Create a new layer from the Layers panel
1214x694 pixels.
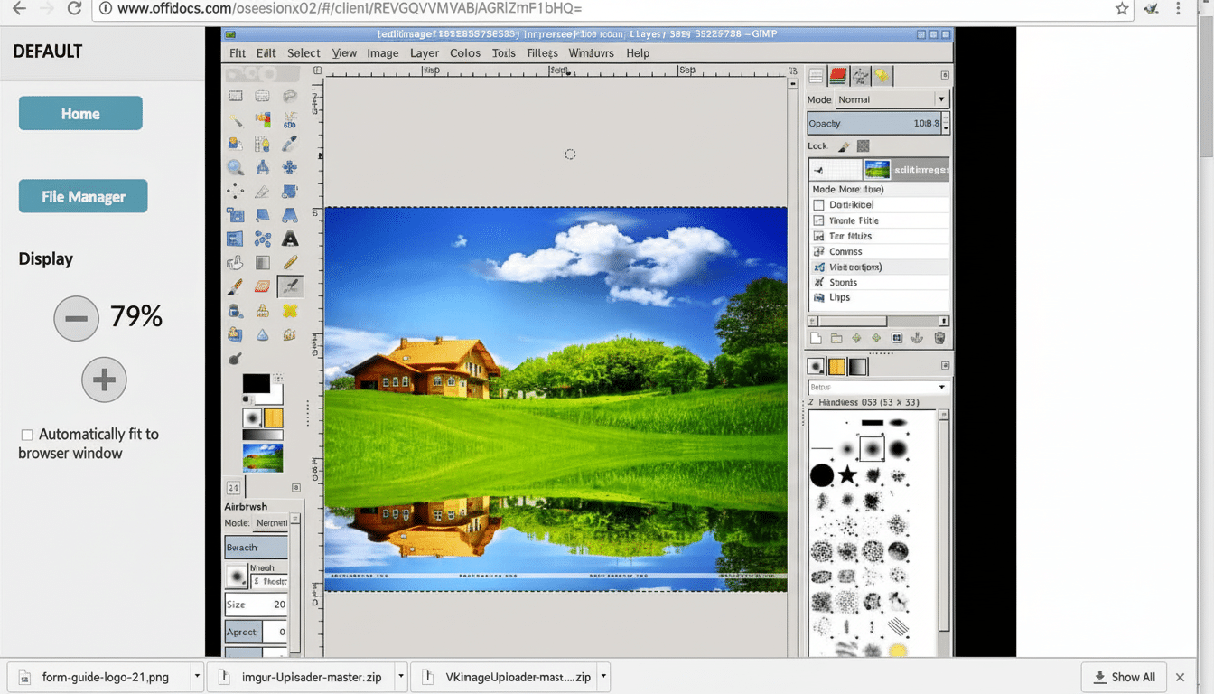point(816,337)
